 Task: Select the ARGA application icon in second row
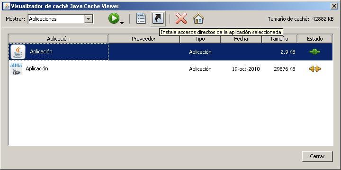click(x=16, y=69)
